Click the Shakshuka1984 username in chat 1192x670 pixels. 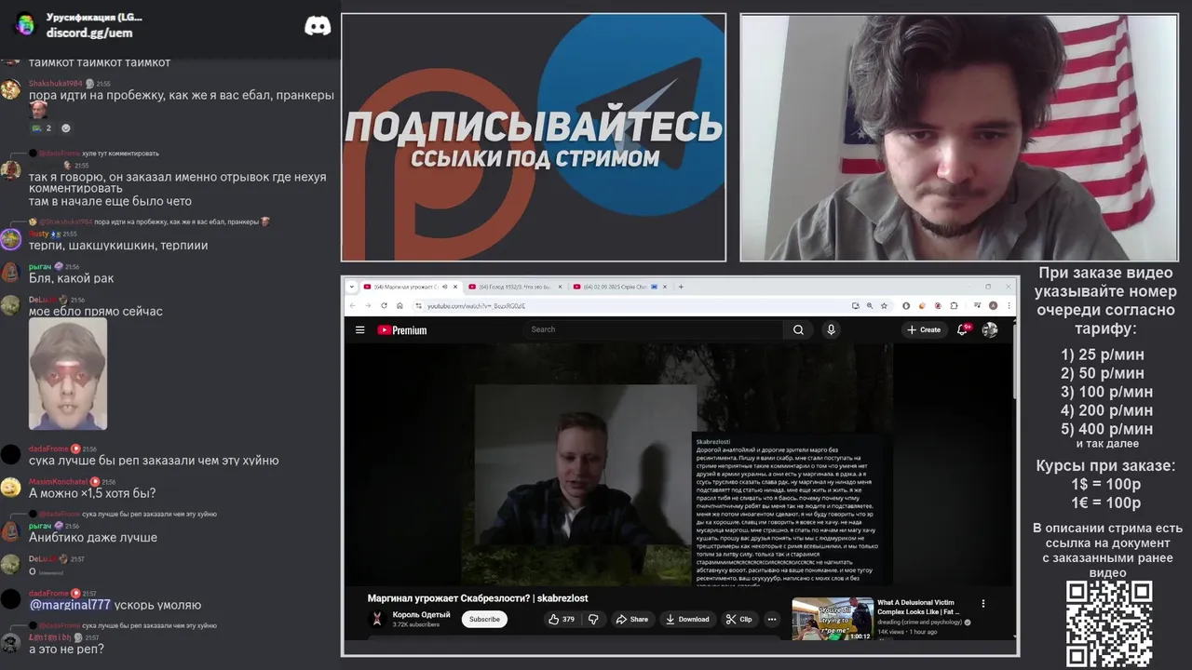point(56,84)
